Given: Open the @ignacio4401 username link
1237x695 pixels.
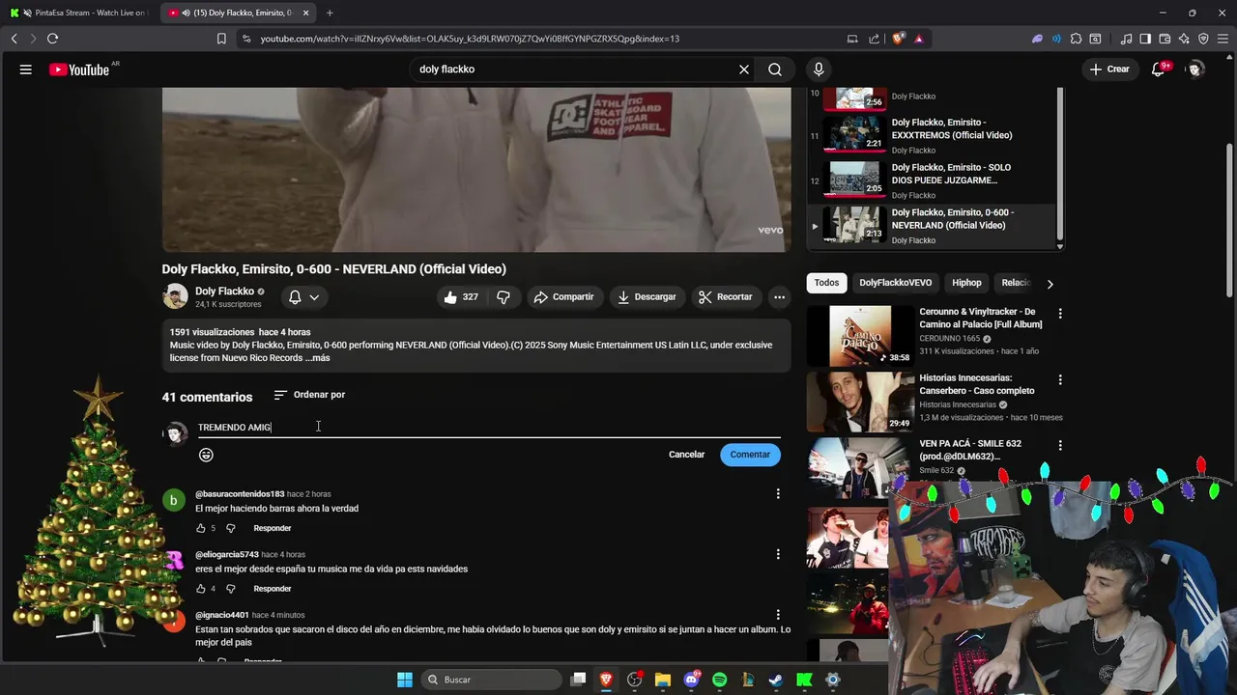Looking at the screenshot, I should [x=222, y=615].
